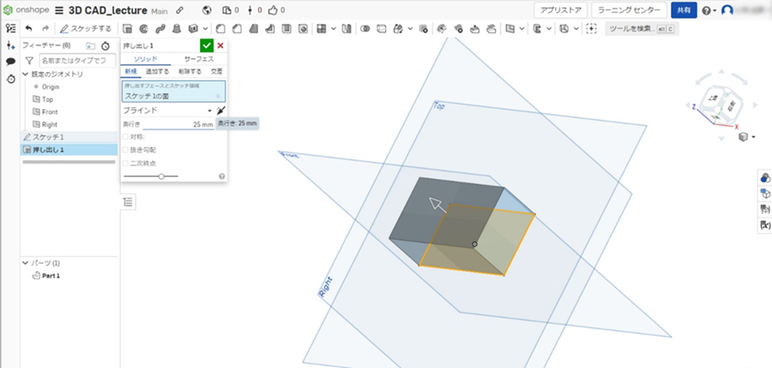This screenshot has width=772, height=368.
Task: Cancel extrude with the red X
Action: click(220, 45)
